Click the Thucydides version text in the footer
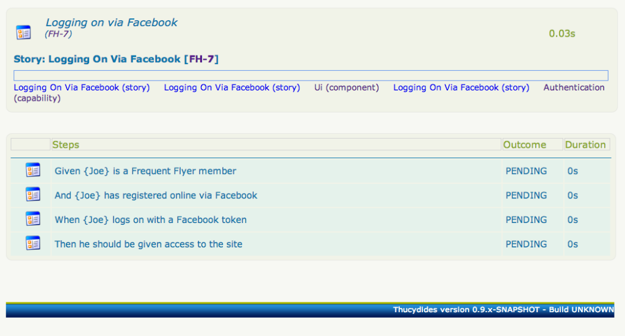This screenshot has height=336, width=625. click(503, 310)
